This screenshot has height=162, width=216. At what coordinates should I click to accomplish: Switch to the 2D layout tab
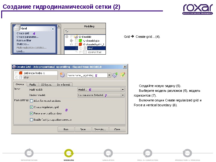(46, 84)
